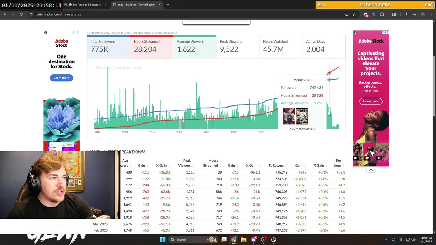This screenshot has height=245, width=436.
Task: Toggle Total Followers stat on chart
Action: pyautogui.click(x=108, y=47)
